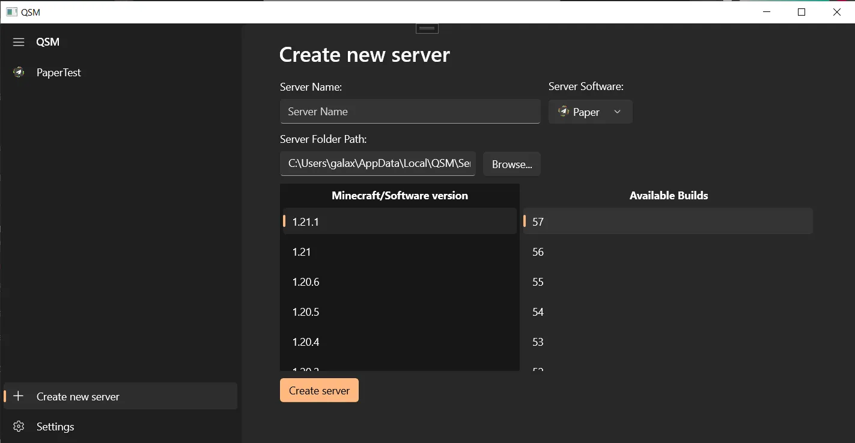Select Create new server in sidebar
The width and height of the screenshot is (855, 443).
pyautogui.click(x=120, y=396)
